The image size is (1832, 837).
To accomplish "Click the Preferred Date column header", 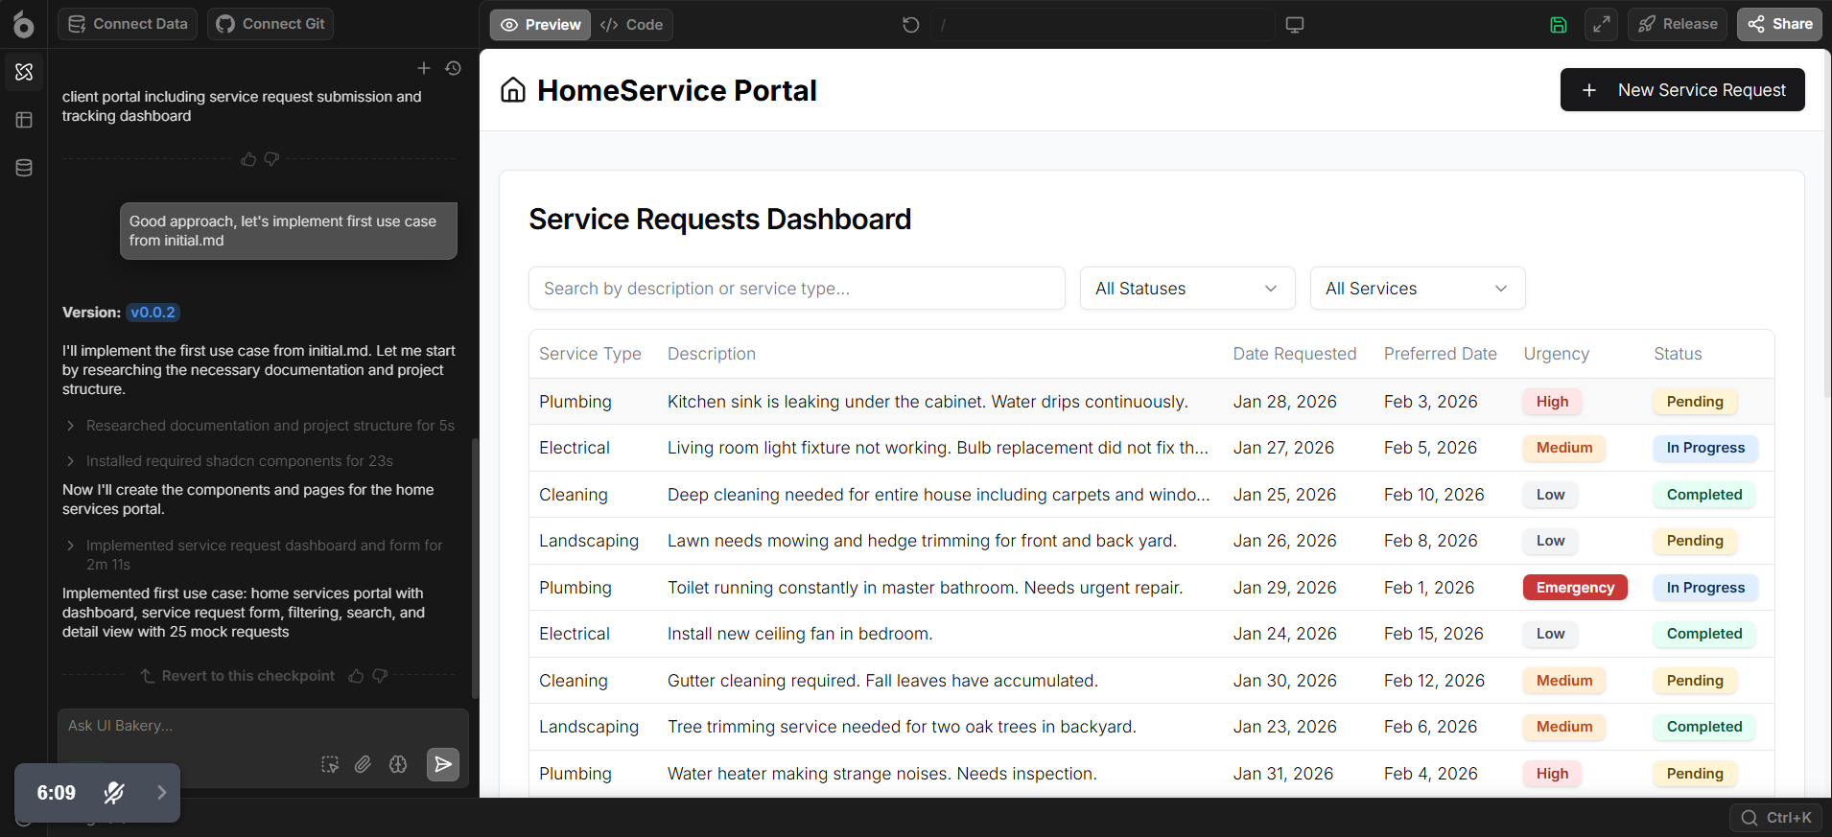I will (x=1441, y=354).
